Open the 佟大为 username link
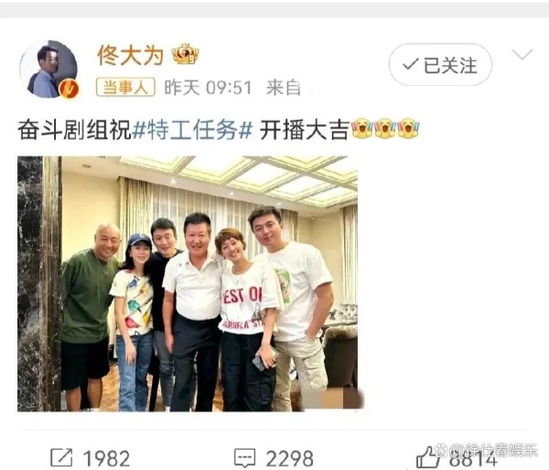The height and width of the screenshot is (470, 549). (x=131, y=55)
